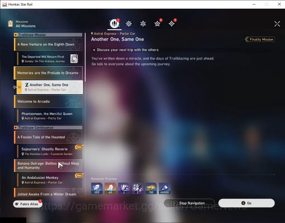
Task: Click the Astral Express - Parlor Car location header
Action: 115,34
